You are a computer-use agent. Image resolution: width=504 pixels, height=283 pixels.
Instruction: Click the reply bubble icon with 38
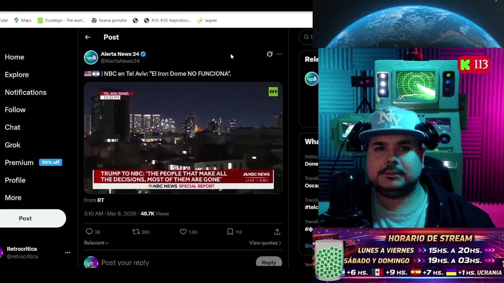(89, 232)
